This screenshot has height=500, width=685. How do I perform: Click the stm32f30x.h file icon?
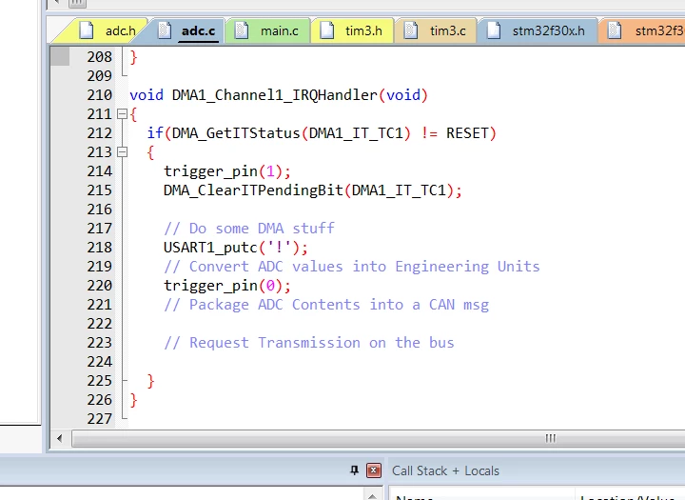pyautogui.click(x=494, y=30)
